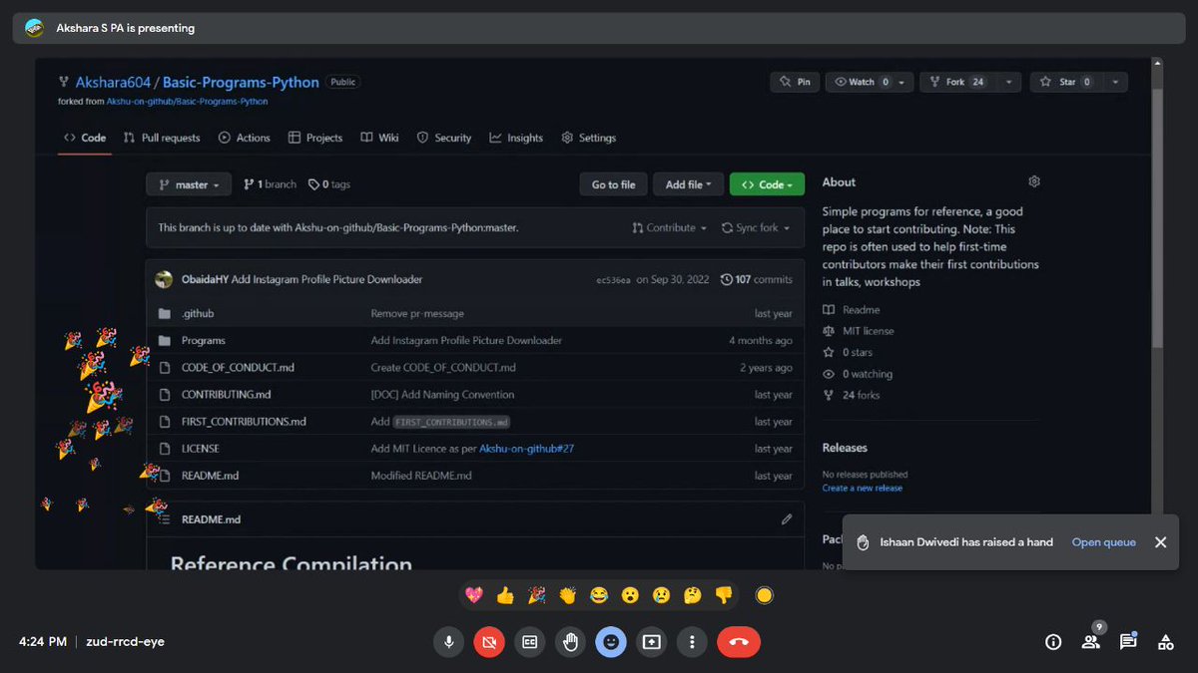Screen dimensions: 1198x673
Task: Fork the repository
Action: (x=957, y=82)
